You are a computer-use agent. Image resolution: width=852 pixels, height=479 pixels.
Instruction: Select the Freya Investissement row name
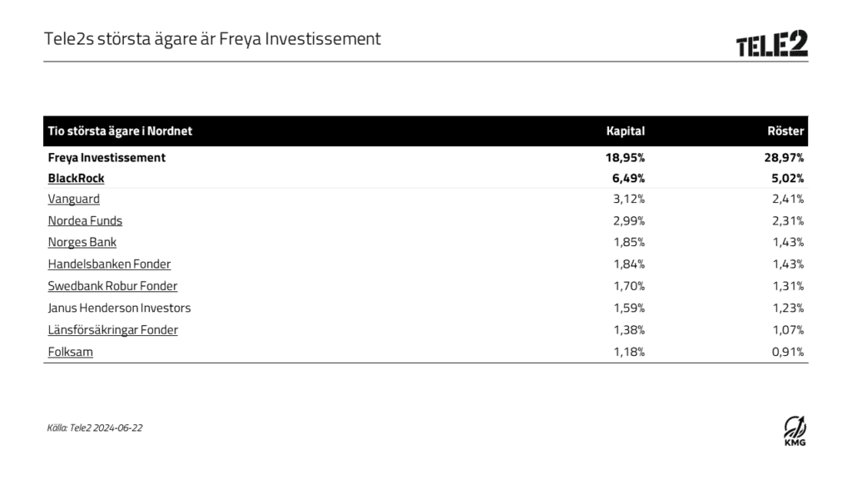point(106,157)
